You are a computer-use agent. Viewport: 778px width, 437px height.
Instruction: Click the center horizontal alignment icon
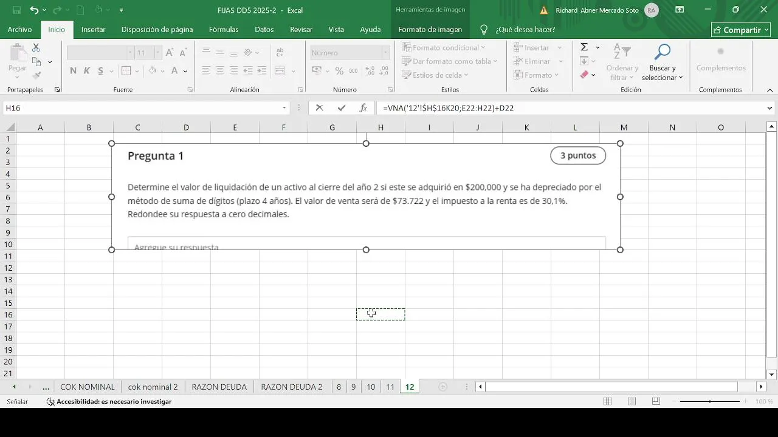(220, 70)
